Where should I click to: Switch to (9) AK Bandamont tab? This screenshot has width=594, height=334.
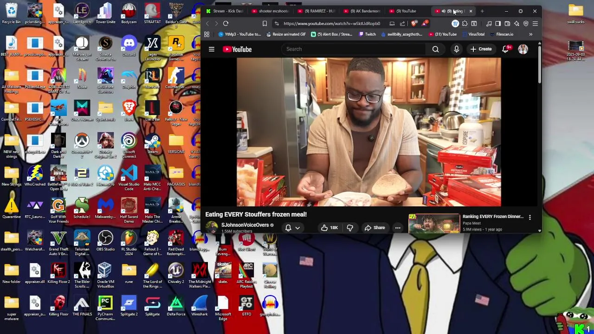pos(362,11)
